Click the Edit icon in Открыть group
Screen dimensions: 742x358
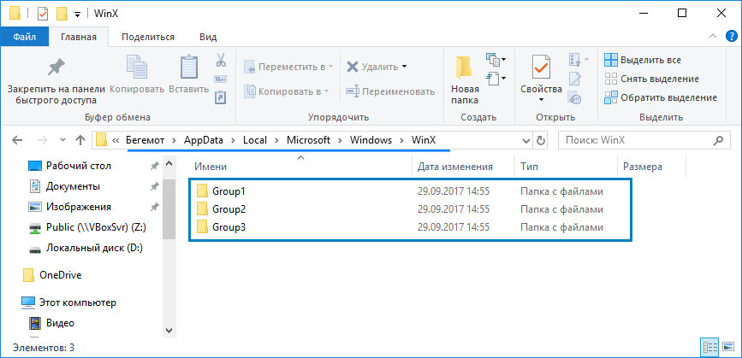[574, 79]
